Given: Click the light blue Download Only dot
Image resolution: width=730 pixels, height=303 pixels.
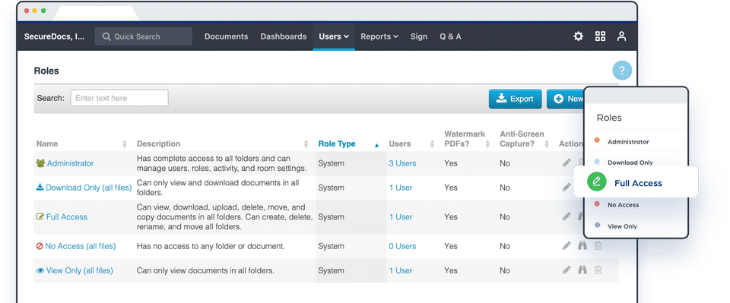Looking at the screenshot, I should tap(598, 162).
